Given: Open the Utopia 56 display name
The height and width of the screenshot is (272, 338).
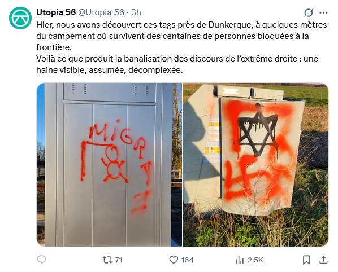Looking at the screenshot, I should point(56,12).
